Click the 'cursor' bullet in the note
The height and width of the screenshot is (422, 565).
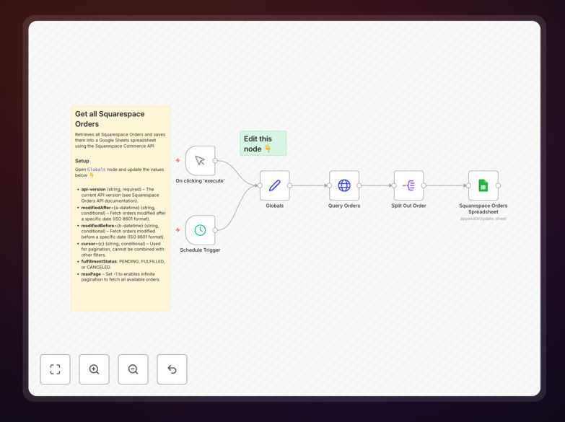pyautogui.click(x=121, y=250)
